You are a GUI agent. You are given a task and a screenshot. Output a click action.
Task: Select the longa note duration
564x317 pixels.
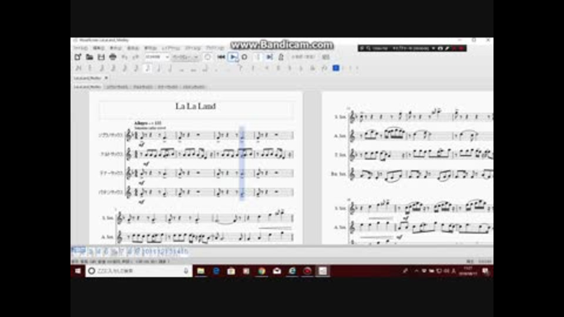[204, 68]
